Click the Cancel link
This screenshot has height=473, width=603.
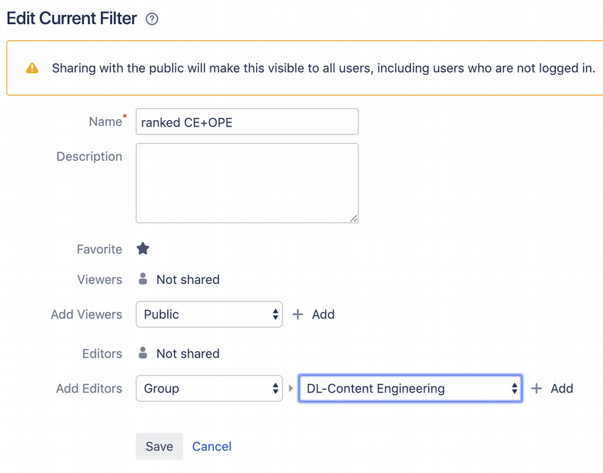212,447
